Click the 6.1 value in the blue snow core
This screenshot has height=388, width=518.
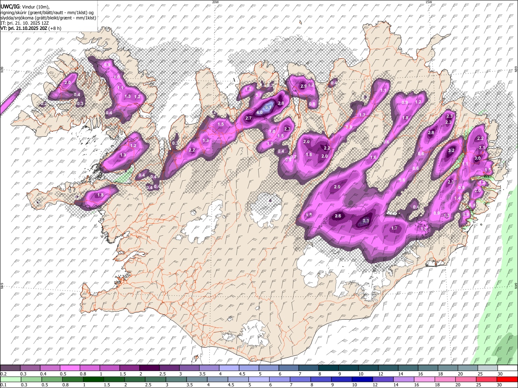[268, 107]
